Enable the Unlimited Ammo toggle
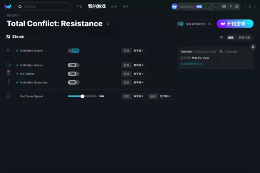Image resolution: width=260 pixels, height=173 pixels. pyautogui.click(x=74, y=65)
